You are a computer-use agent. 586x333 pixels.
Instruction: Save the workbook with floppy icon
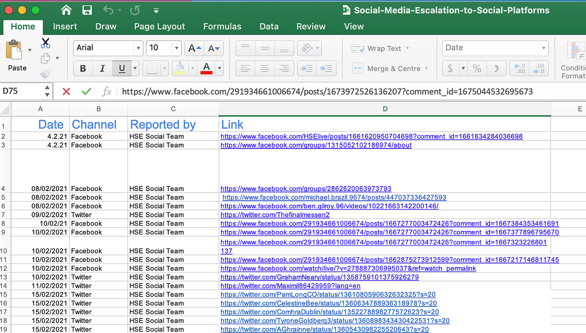coord(87,10)
